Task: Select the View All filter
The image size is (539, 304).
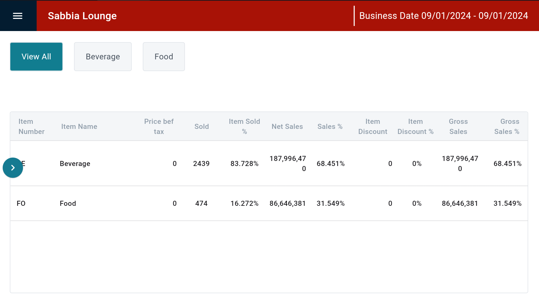Action: coord(36,57)
